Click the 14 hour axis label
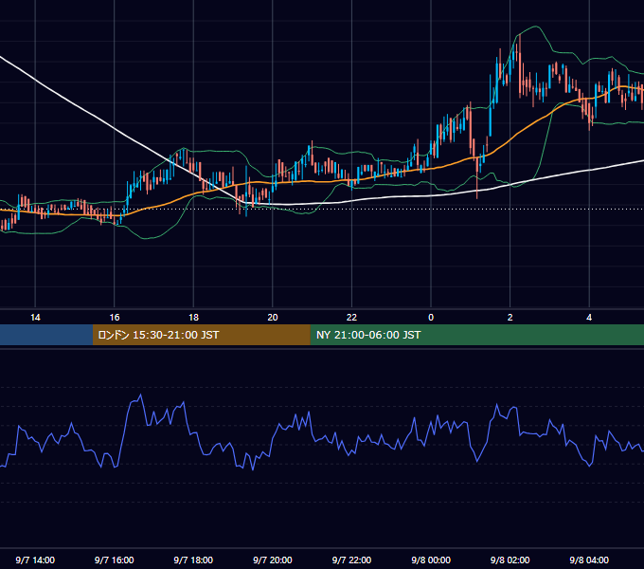This screenshot has width=644, height=569. pos(35,318)
